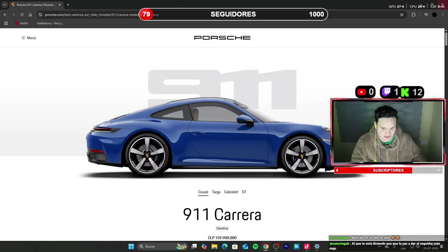The height and width of the screenshot is (252, 448).
Task: Go back with the browser back arrow
Action: [x=5, y=15]
